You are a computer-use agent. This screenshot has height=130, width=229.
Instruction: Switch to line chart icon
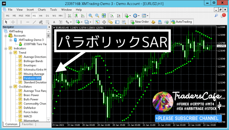pos(83,16)
